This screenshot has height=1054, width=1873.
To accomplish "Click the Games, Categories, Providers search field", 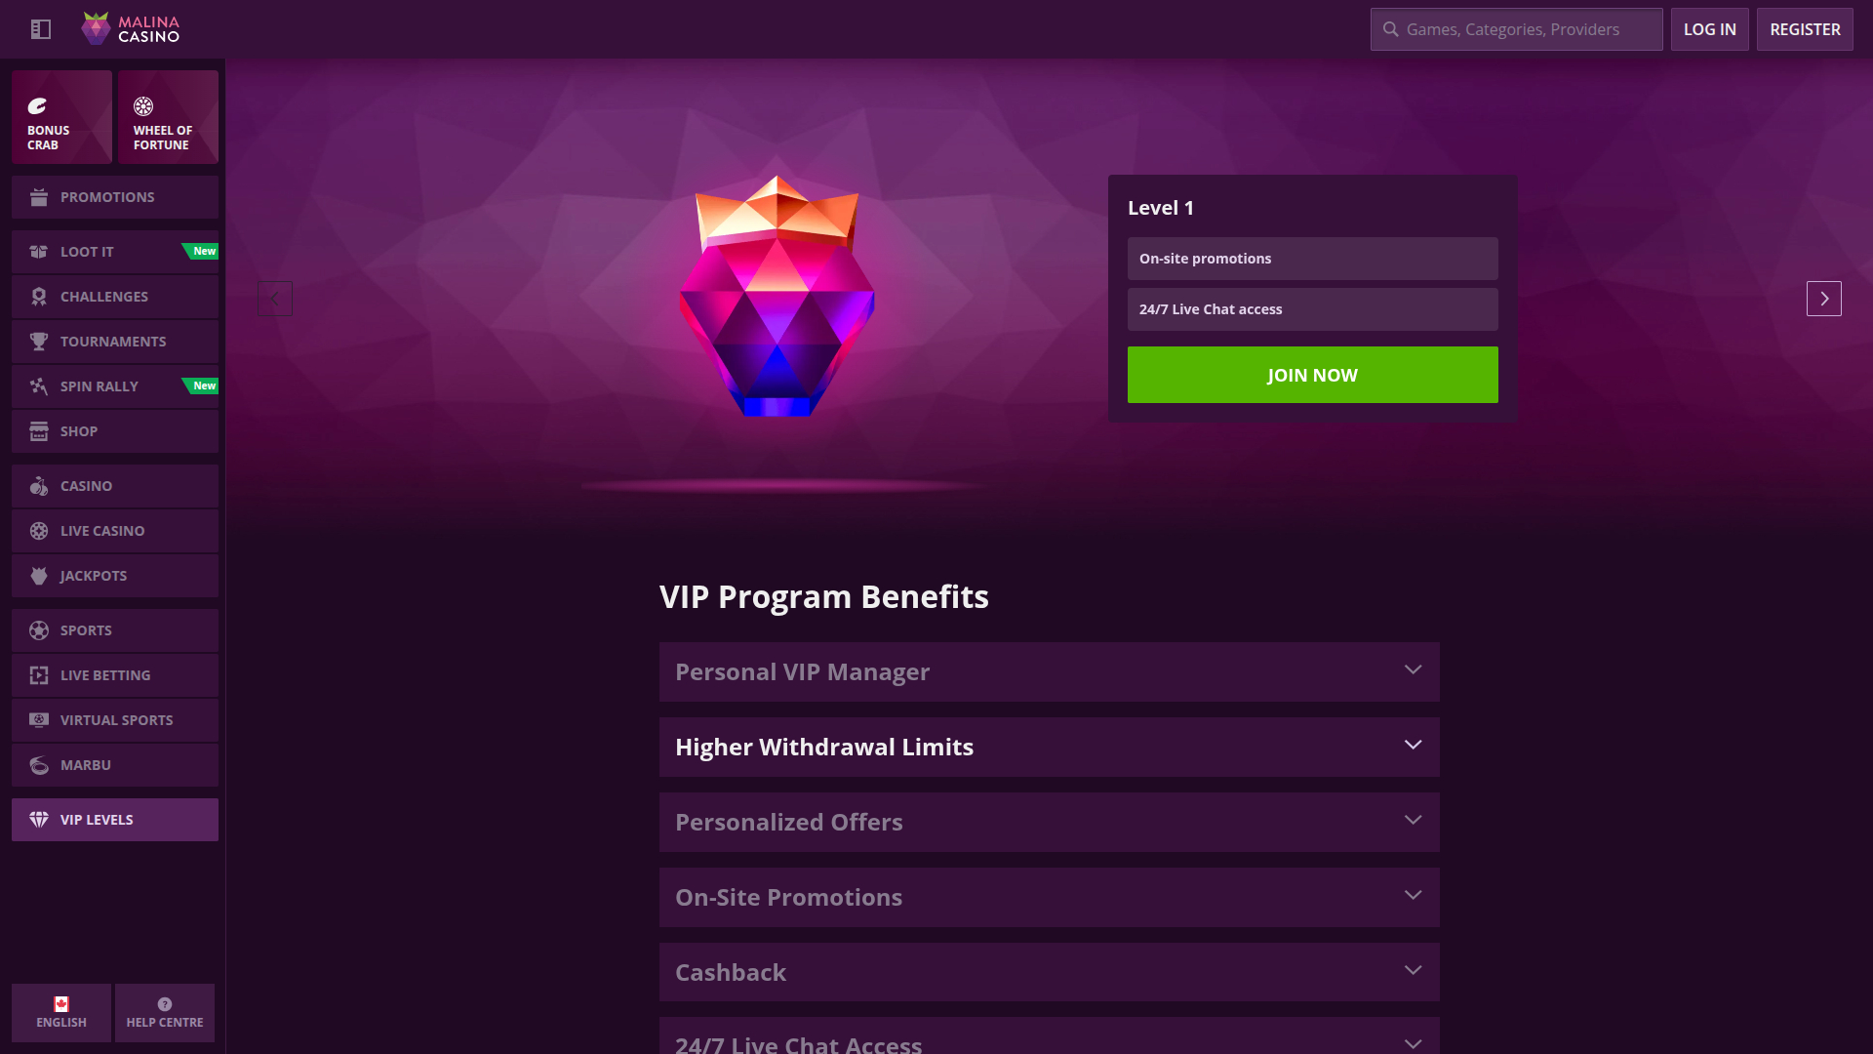I will [1515, 29].
